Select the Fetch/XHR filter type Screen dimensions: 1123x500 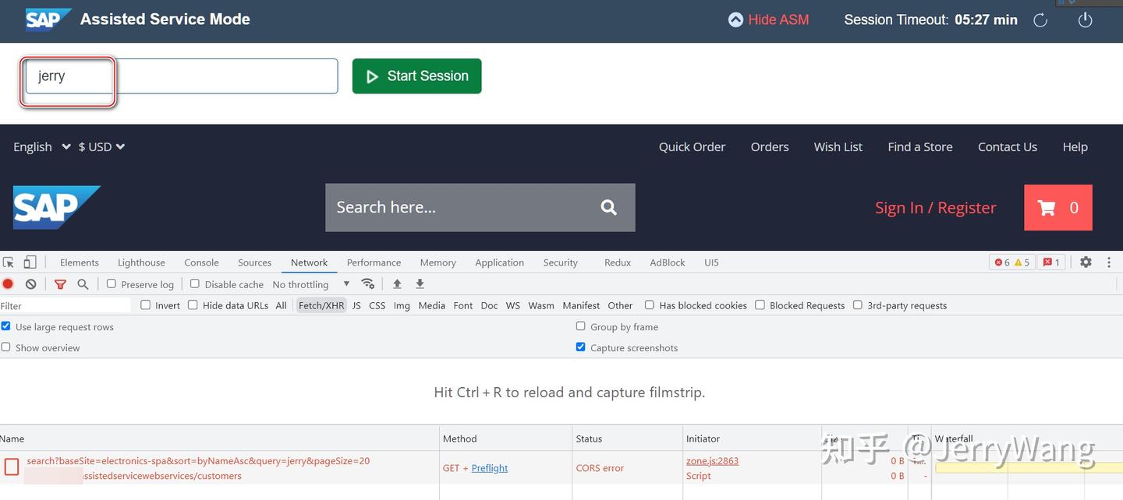tap(321, 305)
